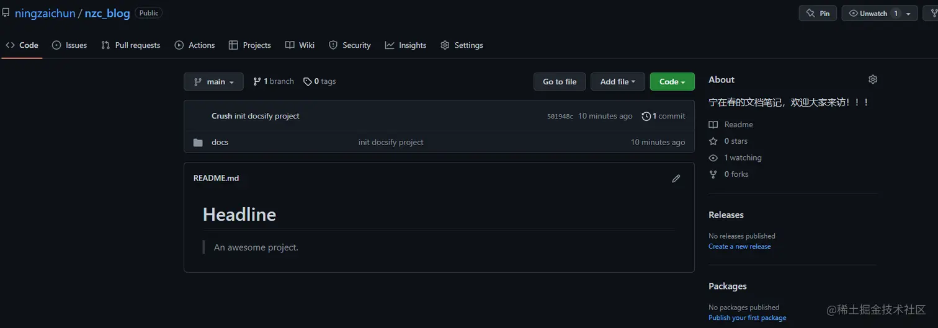View the 0 forks link

[x=730, y=174]
